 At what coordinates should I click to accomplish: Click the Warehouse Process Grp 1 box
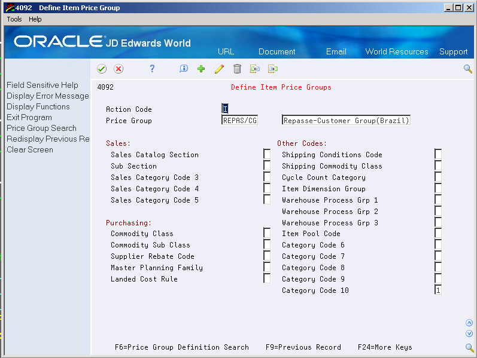point(438,200)
